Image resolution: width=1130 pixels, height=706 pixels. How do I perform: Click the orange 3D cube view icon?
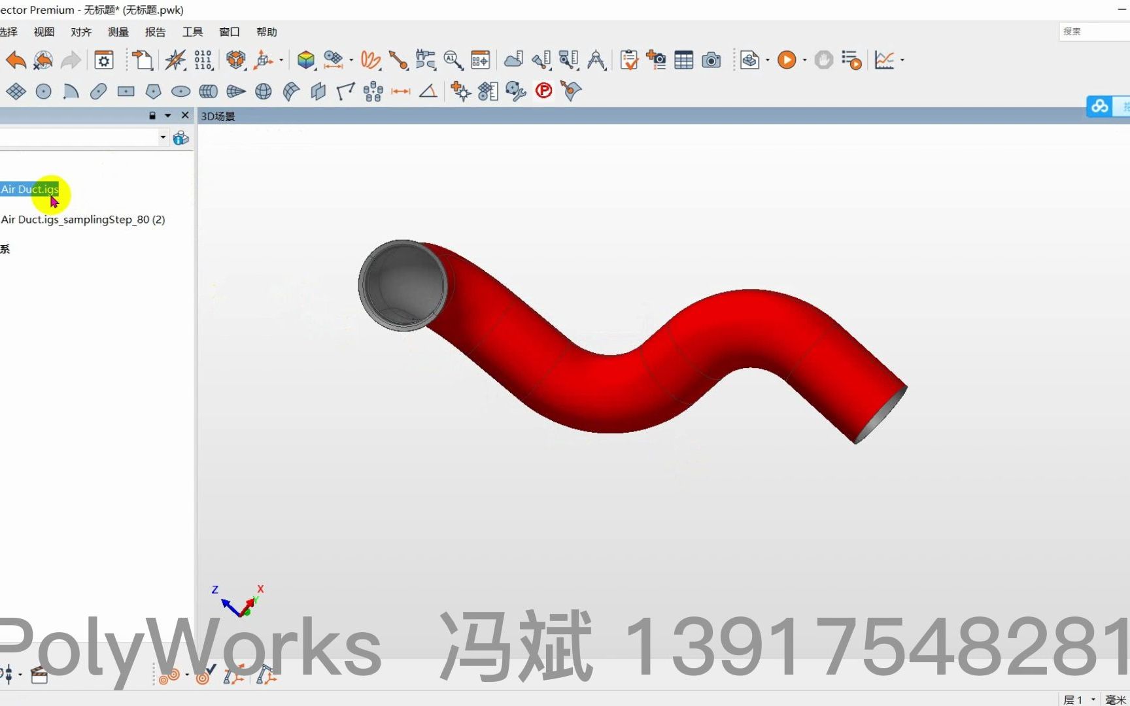coord(235,60)
